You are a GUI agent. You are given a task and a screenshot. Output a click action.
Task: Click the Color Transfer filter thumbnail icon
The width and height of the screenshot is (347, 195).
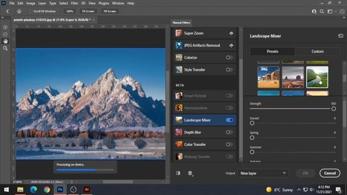click(x=179, y=145)
